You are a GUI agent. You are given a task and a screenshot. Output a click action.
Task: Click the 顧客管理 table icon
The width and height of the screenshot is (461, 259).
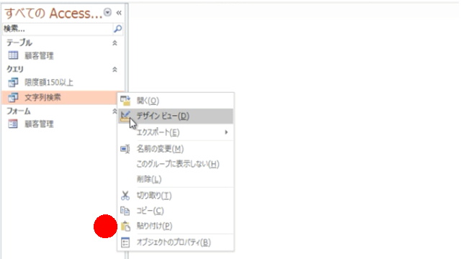click(x=13, y=55)
